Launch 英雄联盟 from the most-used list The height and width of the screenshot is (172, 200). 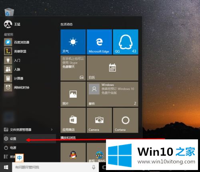15,51
